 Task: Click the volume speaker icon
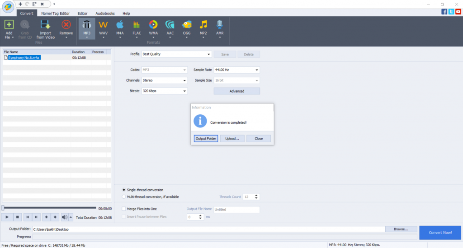(x=64, y=217)
